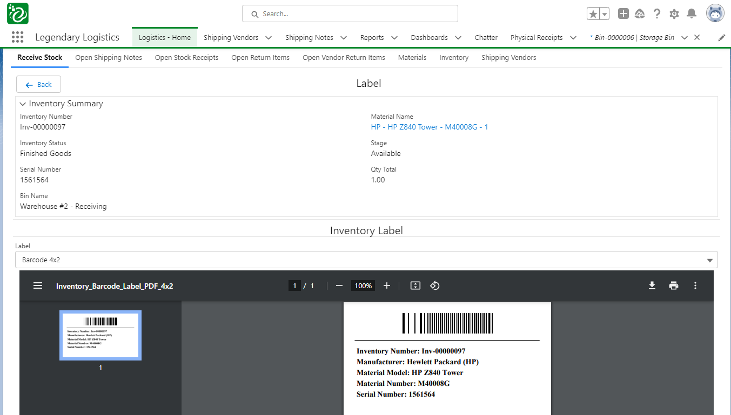Click the Bin Name value Warehouse #2 - Receiving

63,206
